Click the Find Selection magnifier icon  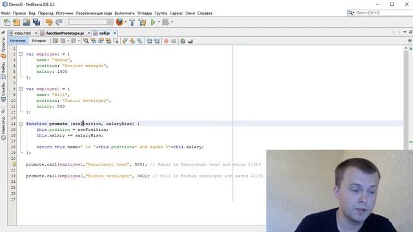tap(86, 41)
